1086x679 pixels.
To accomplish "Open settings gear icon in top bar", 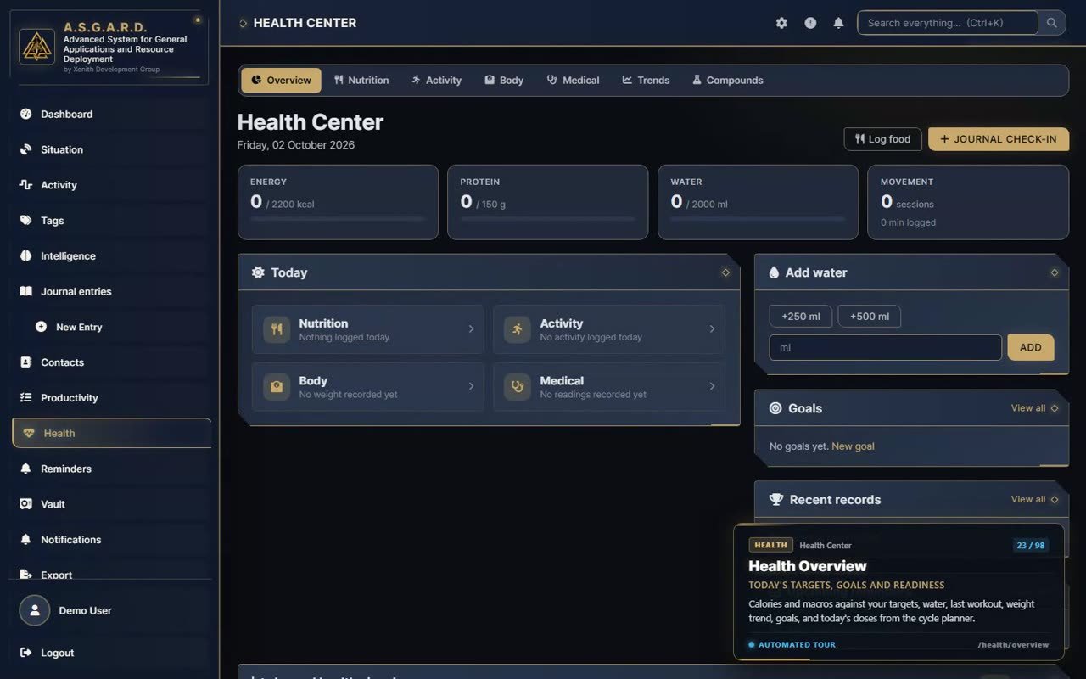I will pyautogui.click(x=781, y=23).
